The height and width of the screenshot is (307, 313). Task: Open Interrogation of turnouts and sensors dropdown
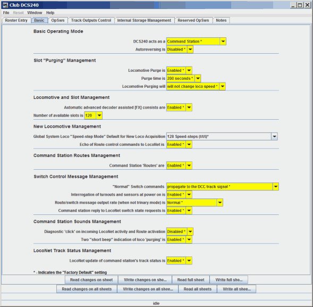[x=179, y=195]
